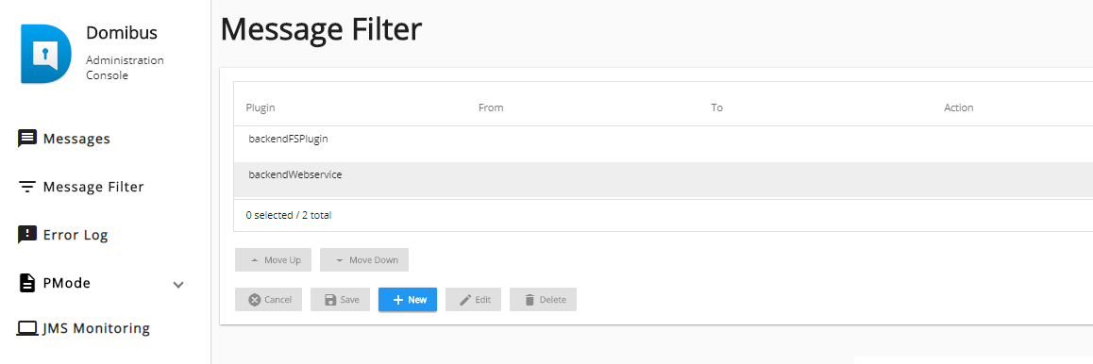Click the JMS Monitoring laptop icon

[26, 328]
